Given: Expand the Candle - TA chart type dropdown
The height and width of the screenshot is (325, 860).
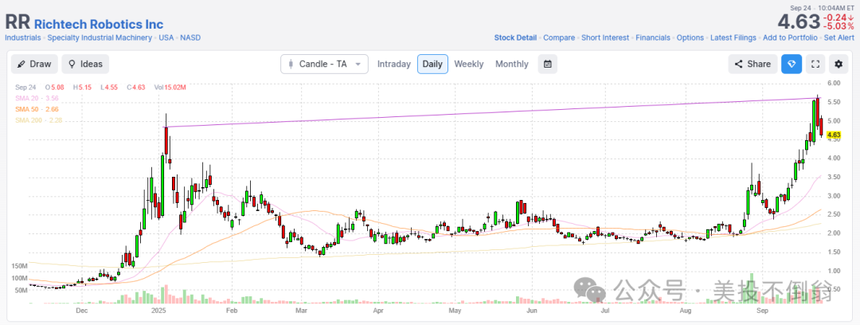Looking at the screenshot, I should [x=324, y=65].
